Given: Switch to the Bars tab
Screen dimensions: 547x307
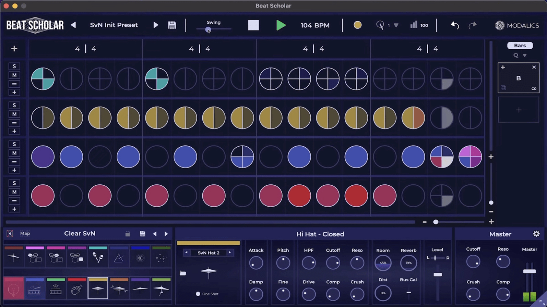Looking at the screenshot, I should [520, 45].
